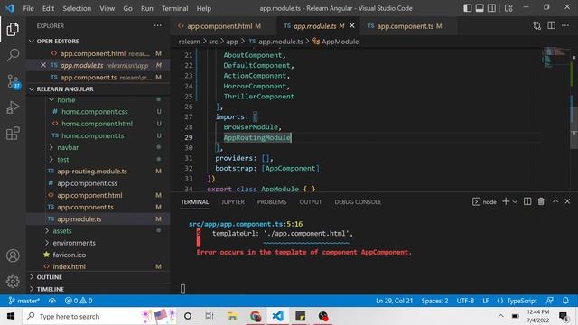Change indentation via Spaces: 2
Screen dimensions: 578x325
click(x=434, y=301)
